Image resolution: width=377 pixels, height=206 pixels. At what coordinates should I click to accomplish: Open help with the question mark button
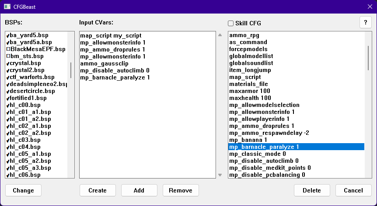point(365,23)
